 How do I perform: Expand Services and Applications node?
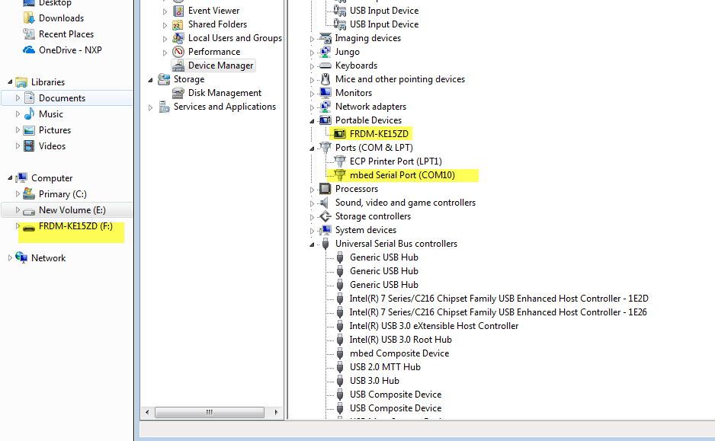pos(150,107)
